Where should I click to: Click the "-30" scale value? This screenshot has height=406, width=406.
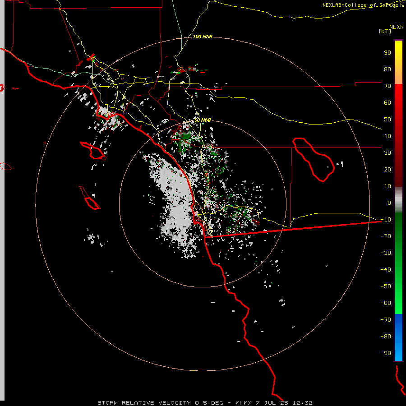[386, 253]
